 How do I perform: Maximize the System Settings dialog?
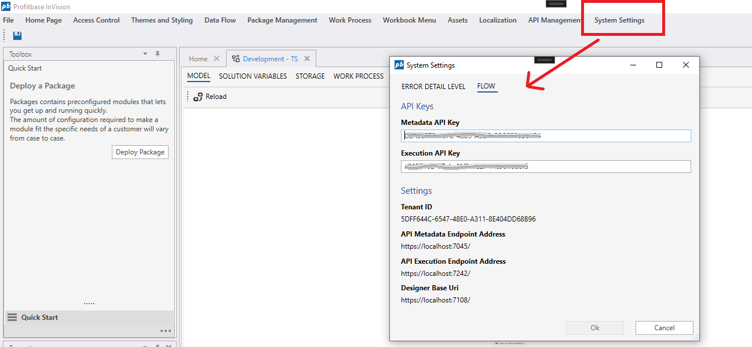(659, 65)
